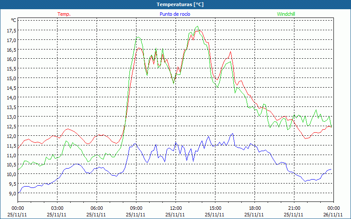Click the 9,5 y-axis value
Screen dimensions: 351x219
point(13,184)
